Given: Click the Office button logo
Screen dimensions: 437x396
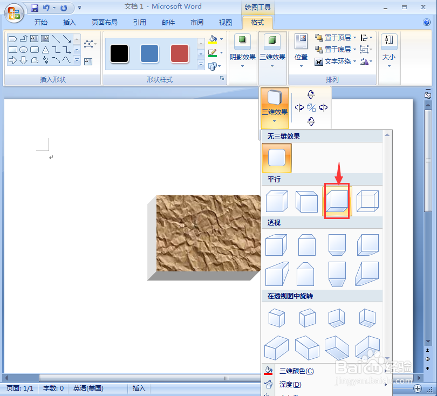Looking at the screenshot, I should pyautogui.click(x=13, y=13).
